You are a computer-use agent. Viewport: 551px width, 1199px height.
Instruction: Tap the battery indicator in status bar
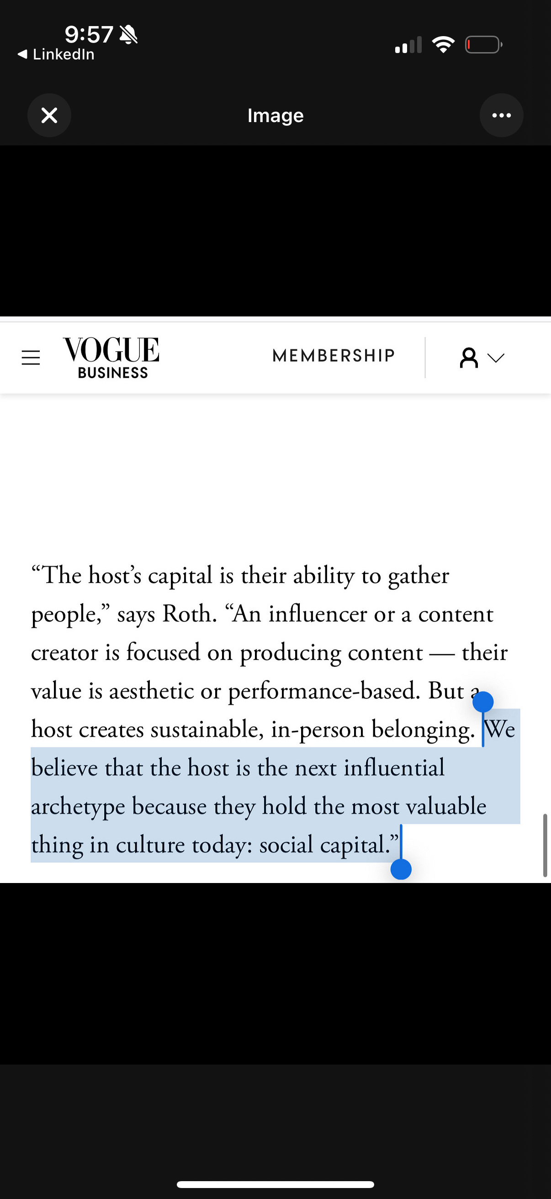483,45
